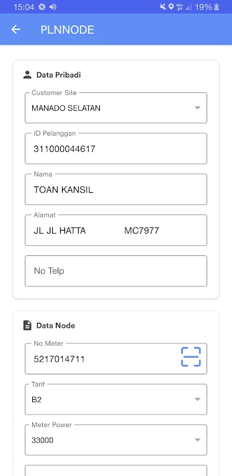232x476 pixels.
Task: Tap the partially visible field below Meter Power
Action: click(116, 470)
